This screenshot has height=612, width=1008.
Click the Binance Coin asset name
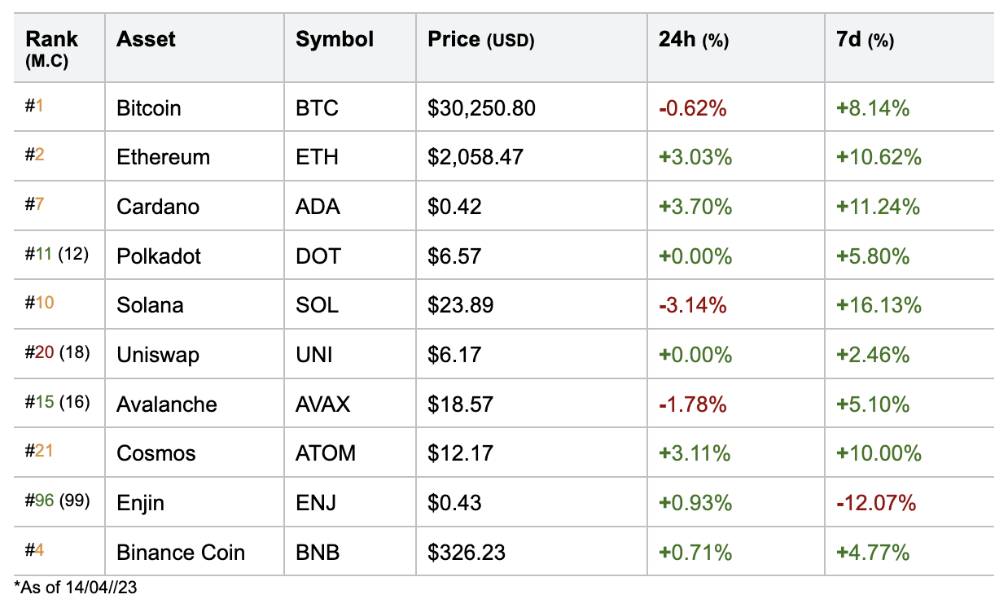click(181, 553)
